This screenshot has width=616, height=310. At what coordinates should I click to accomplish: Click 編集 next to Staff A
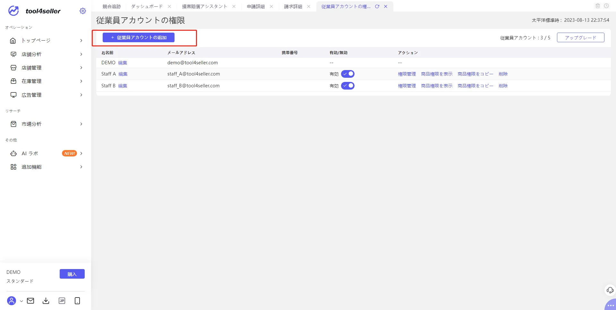(x=123, y=74)
